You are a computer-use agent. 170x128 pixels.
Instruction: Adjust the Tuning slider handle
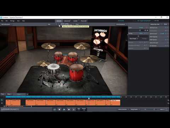click(x=138, y=36)
